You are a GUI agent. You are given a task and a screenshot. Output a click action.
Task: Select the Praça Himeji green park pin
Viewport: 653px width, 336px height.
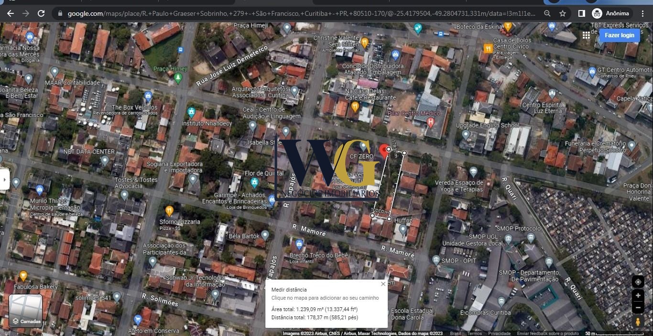pos(179,77)
